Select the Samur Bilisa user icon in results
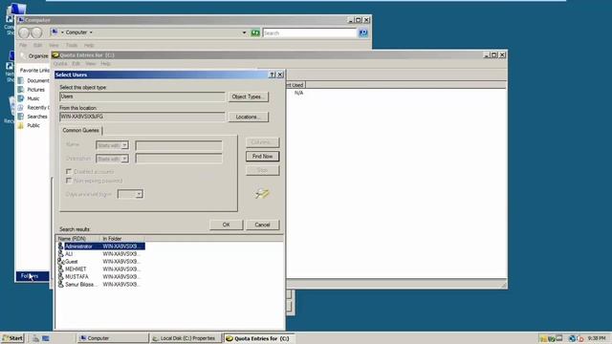Screen dimensions: 612x344 click(x=60, y=285)
